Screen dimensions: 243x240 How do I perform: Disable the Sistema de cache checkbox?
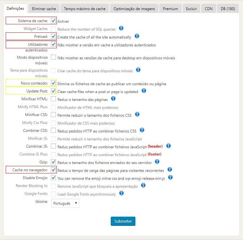53,21
